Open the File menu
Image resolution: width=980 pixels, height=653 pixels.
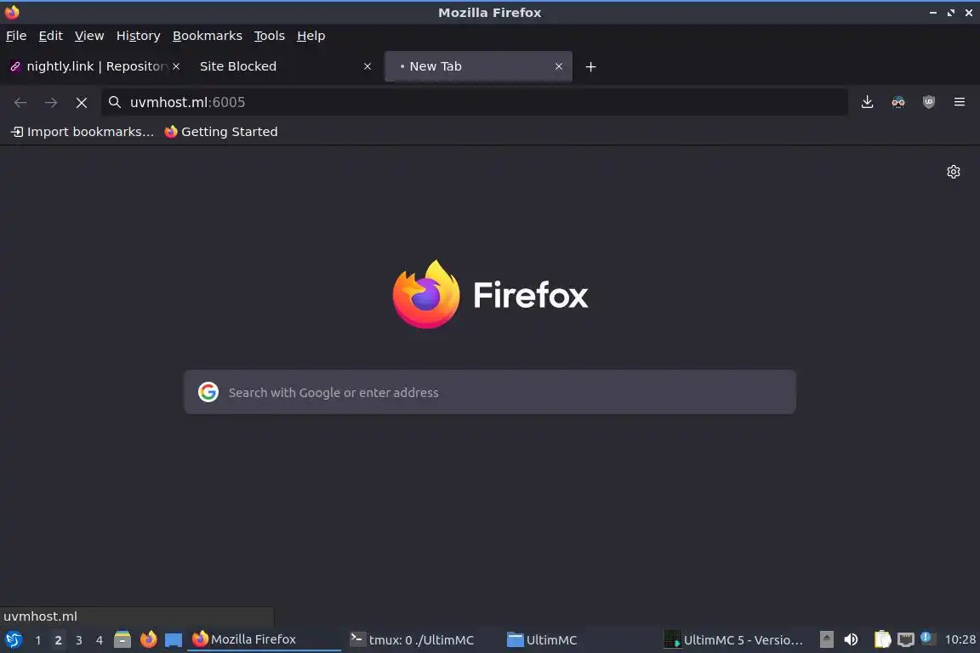[x=16, y=36]
